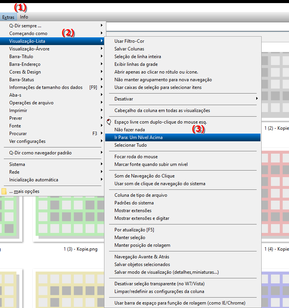Open the Extras menu
Screen dimensions: 289x308
click(x=8, y=17)
